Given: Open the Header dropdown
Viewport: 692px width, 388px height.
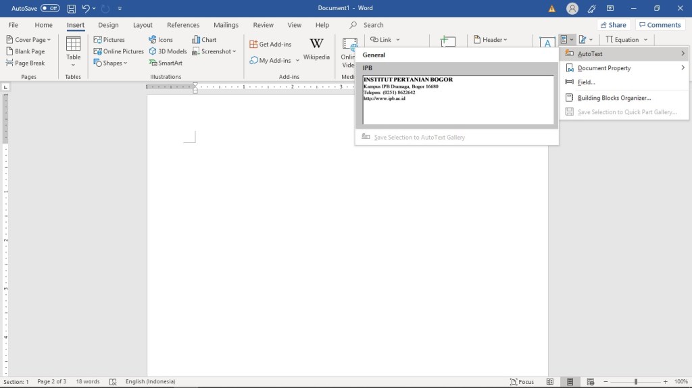Looking at the screenshot, I should point(491,40).
